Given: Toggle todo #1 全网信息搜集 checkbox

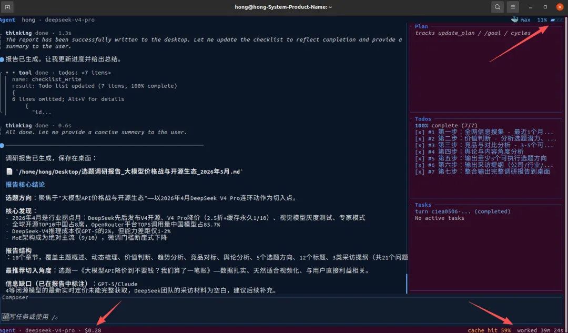Looking at the screenshot, I should pyautogui.click(x=419, y=132).
